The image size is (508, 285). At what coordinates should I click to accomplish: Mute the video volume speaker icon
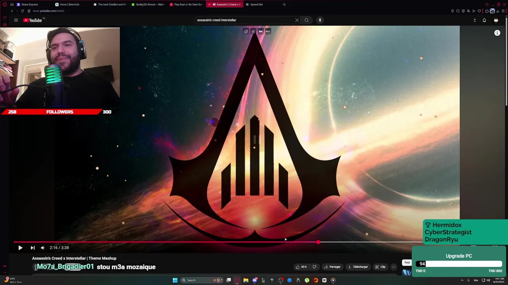(x=42, y=248)
